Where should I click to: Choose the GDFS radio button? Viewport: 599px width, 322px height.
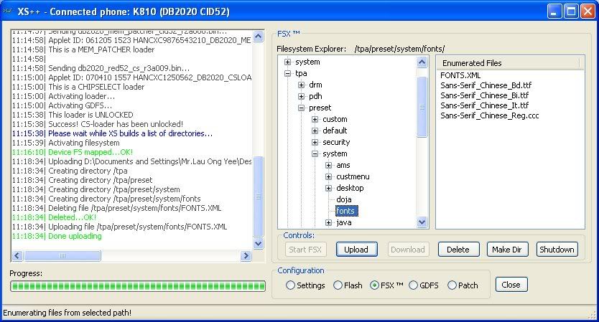pos(414,285)
